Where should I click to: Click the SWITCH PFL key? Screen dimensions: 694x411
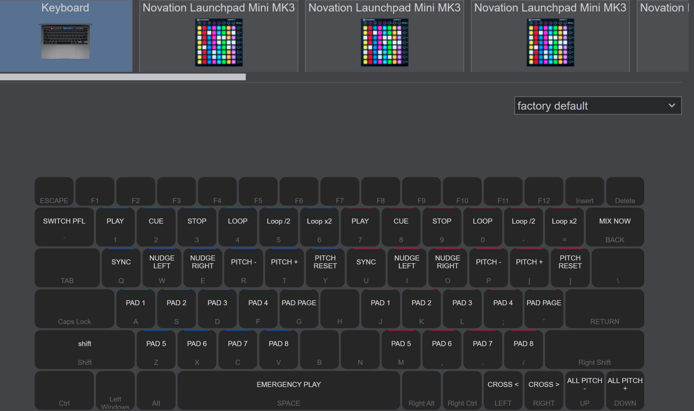coord(64,227)
